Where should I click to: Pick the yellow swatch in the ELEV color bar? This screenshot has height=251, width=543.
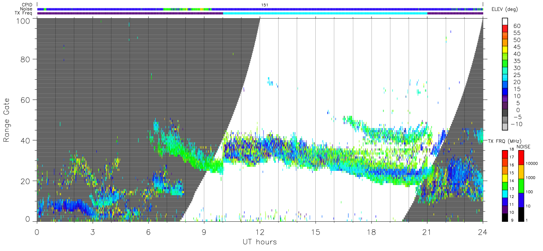click(x=506, y=50)
